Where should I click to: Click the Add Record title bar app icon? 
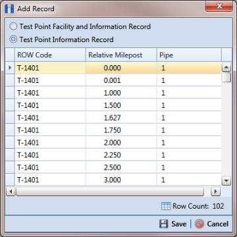click(x=9, y=9)
